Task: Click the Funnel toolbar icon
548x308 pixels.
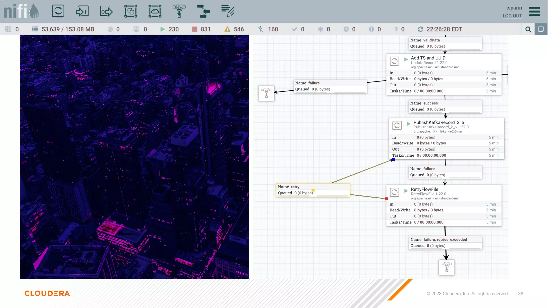Action: tap(179, 11)
